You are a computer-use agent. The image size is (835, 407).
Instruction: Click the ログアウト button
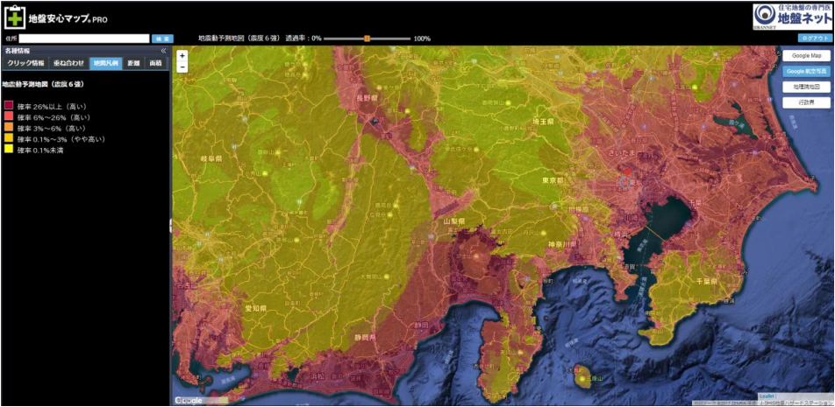[814, 39]
